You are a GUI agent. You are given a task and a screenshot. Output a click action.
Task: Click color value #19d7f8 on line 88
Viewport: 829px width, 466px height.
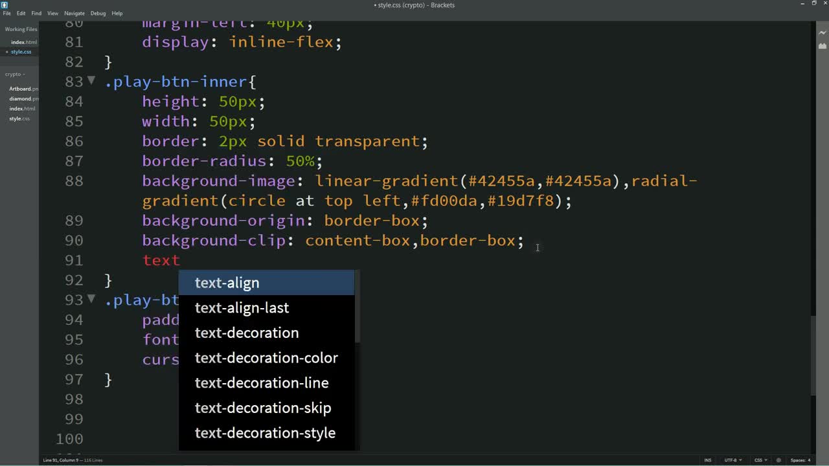pos(521,201)
